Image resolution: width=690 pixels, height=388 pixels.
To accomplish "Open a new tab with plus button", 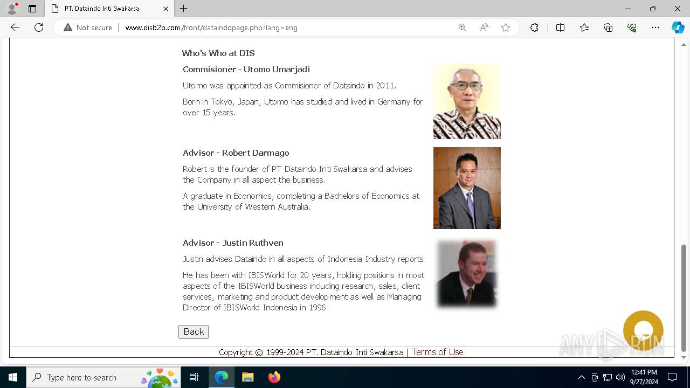I will (184, 9).
